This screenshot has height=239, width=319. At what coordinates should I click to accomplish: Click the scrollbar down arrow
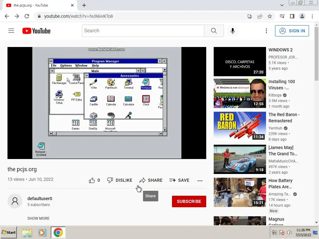click(x=317, y=223)
